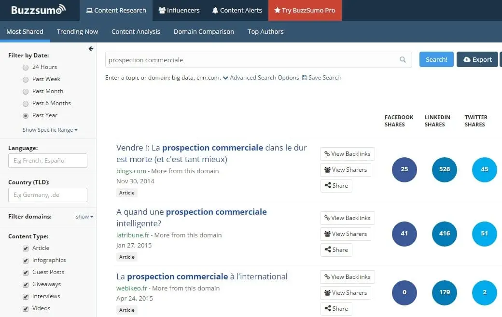502x317 pixels.
Task: Select the Past Week date filter
Action: pos(26,80)
